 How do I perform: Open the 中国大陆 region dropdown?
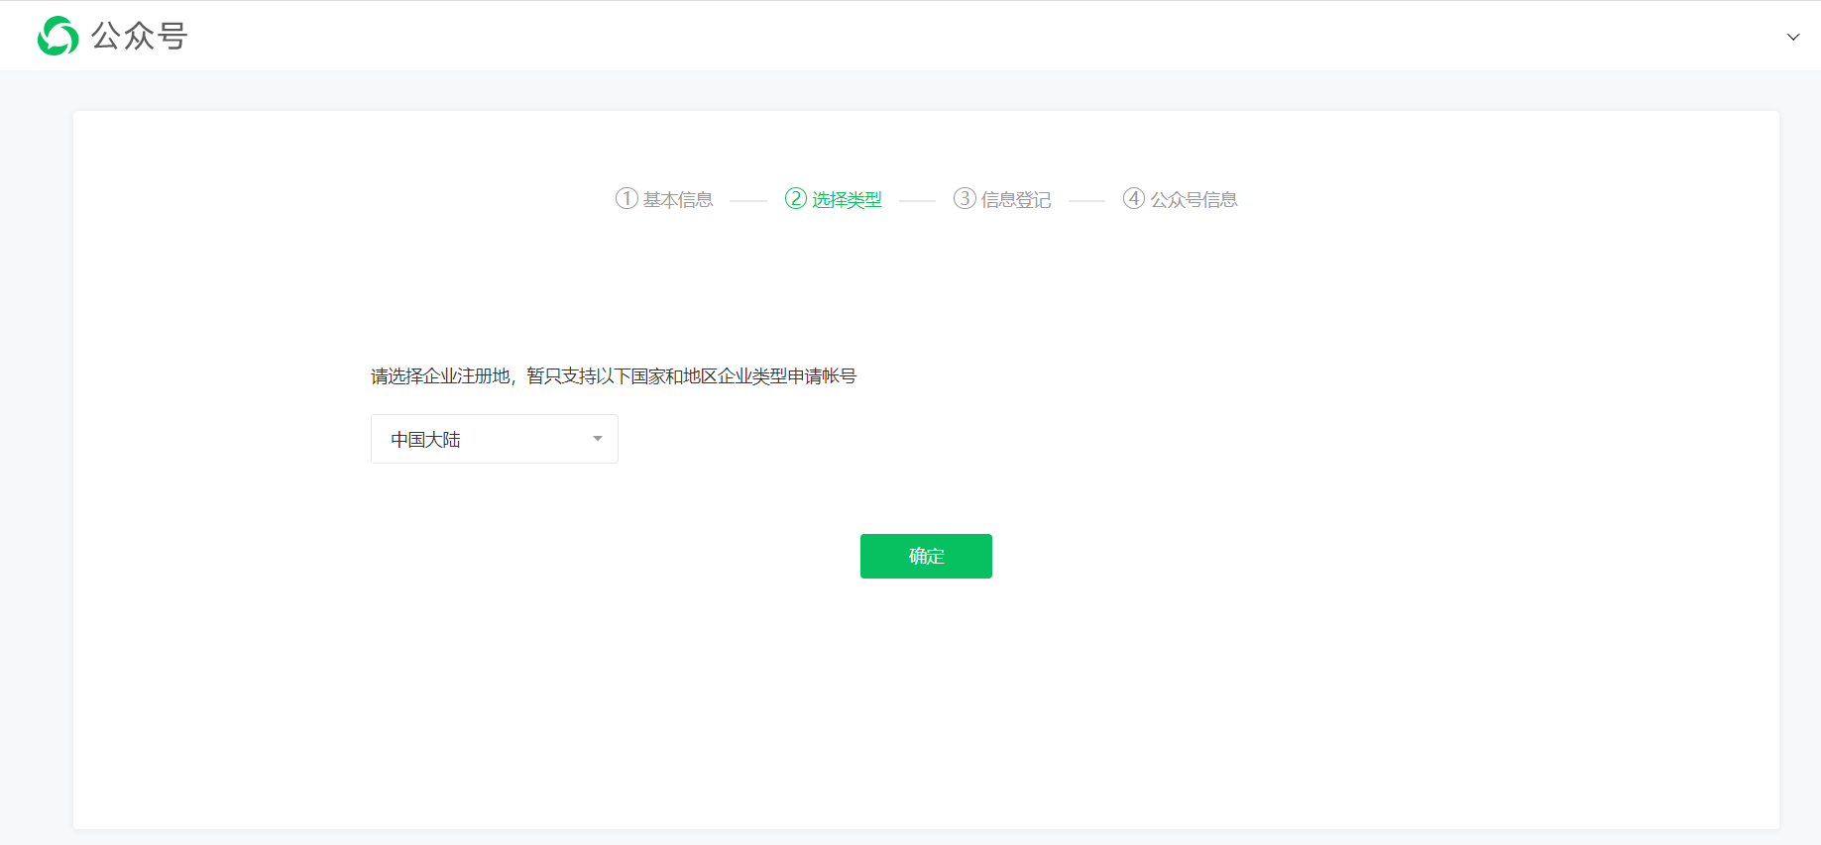(x=495, y=439)
